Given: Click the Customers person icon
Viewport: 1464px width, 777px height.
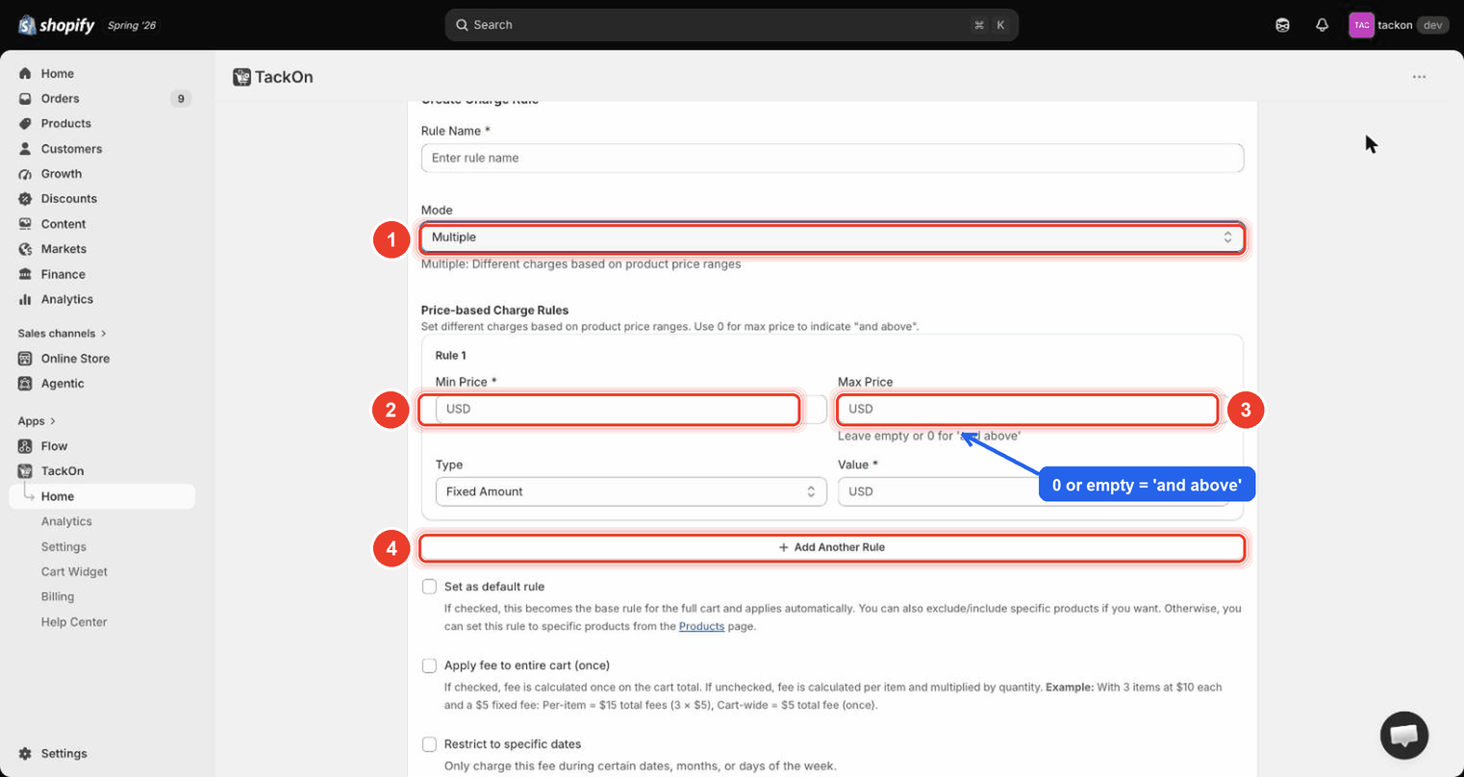Looking at the screenshot, I should tap(25, 148).
